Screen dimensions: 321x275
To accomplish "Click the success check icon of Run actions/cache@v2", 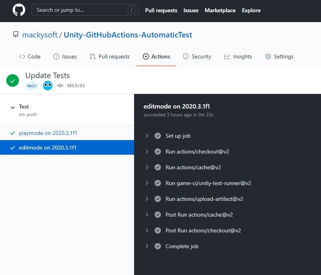I will point(158,167).
